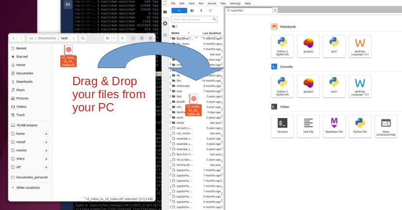Open Python 3 (ipykernel) notebook in Launcher
The height and width of the screenshot is (210, 402).
[282, 47]
